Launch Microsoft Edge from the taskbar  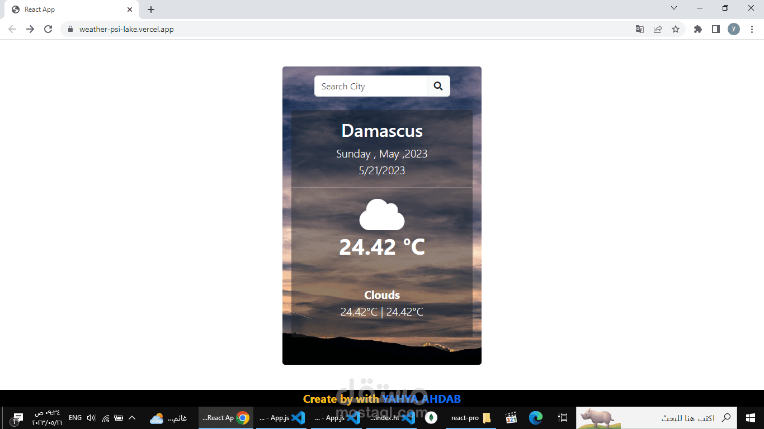tap(535, 418)
